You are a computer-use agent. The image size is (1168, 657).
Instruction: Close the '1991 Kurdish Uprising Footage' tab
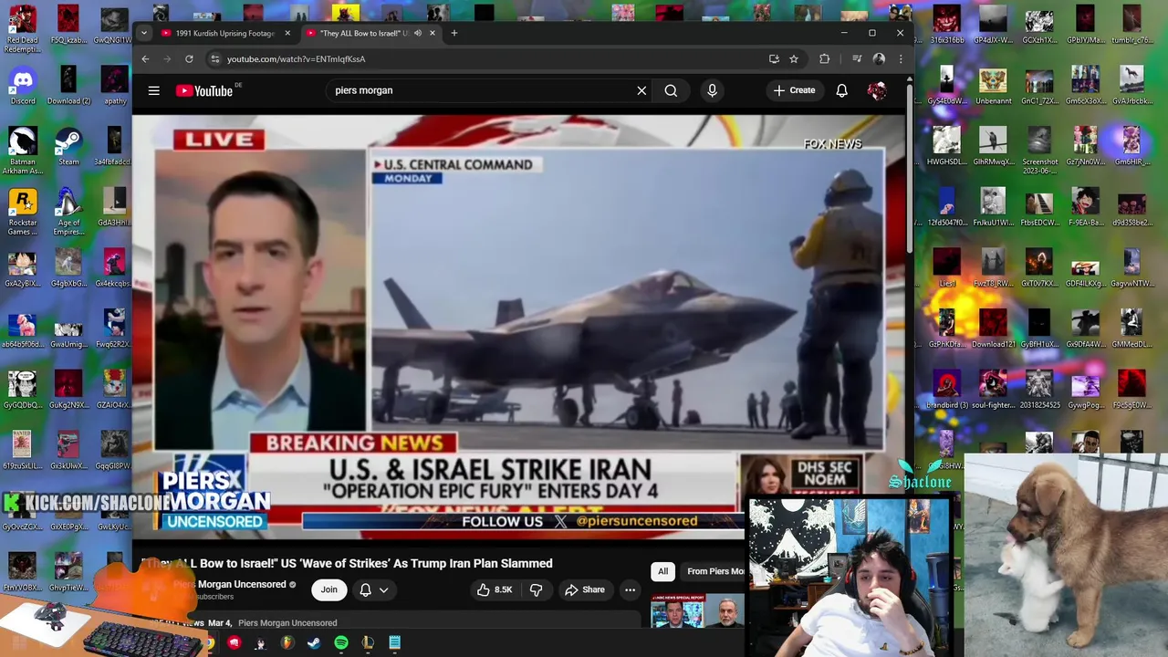tap(287, 33)
